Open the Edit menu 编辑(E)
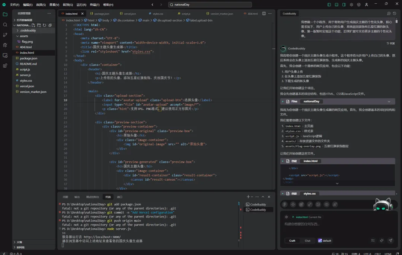 coord(28,4)
